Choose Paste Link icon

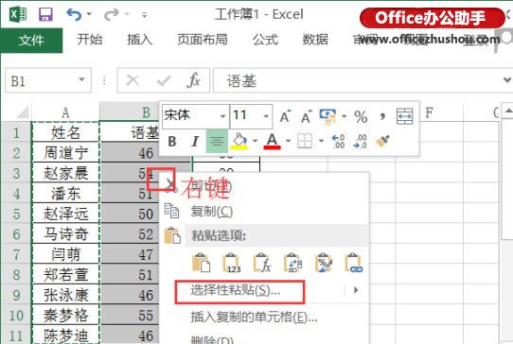(x=354, y=263)
